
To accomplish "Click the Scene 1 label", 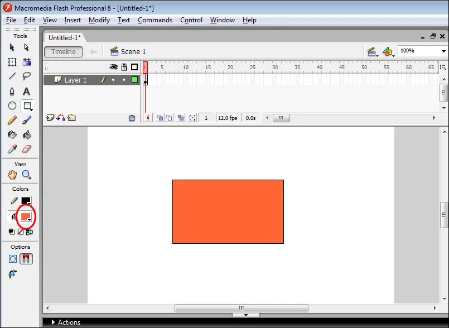I will coord(133,52).
